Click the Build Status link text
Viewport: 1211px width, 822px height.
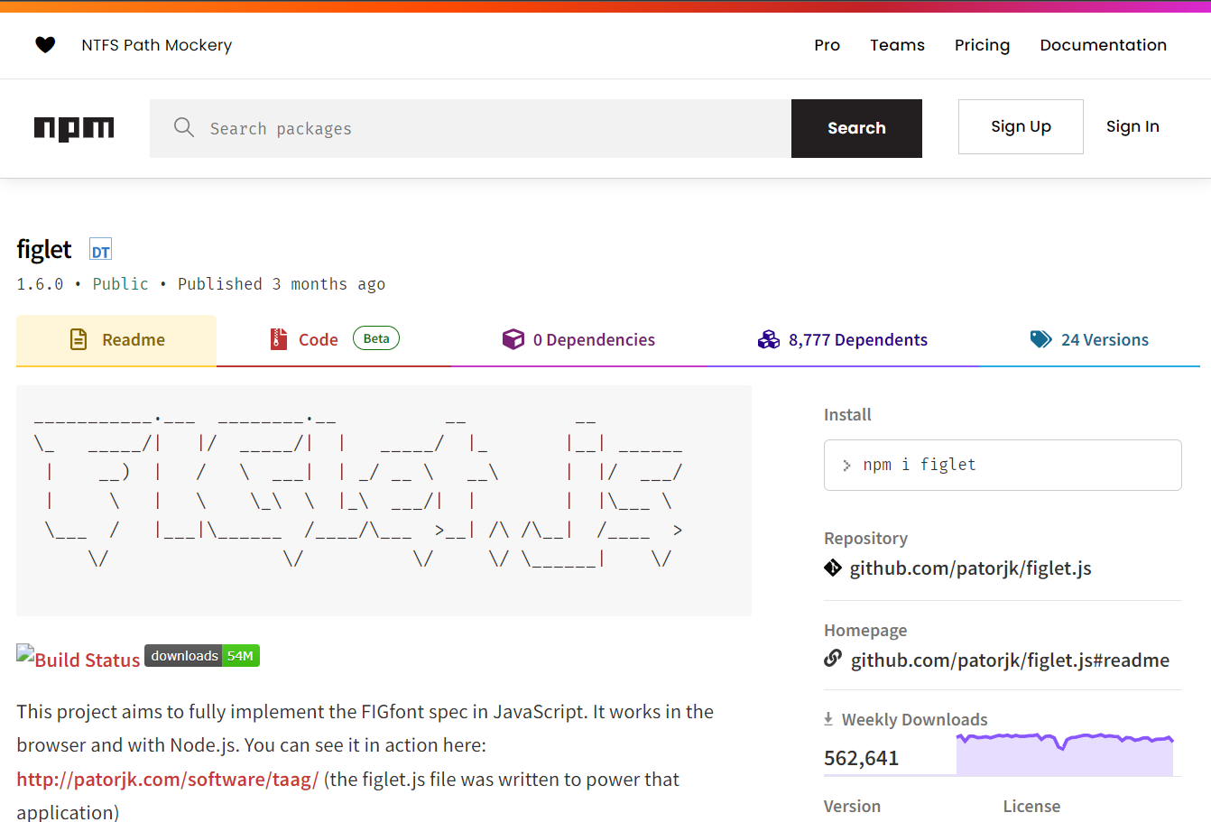point(88,660)
